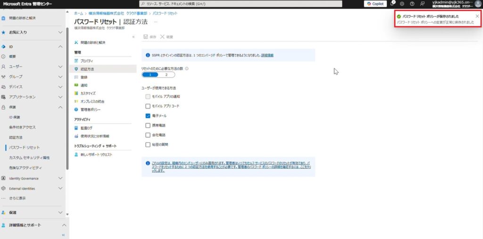Open 通知 in the resource menu
The width and height of the screenshot is (483, 239).
(84, 86)
